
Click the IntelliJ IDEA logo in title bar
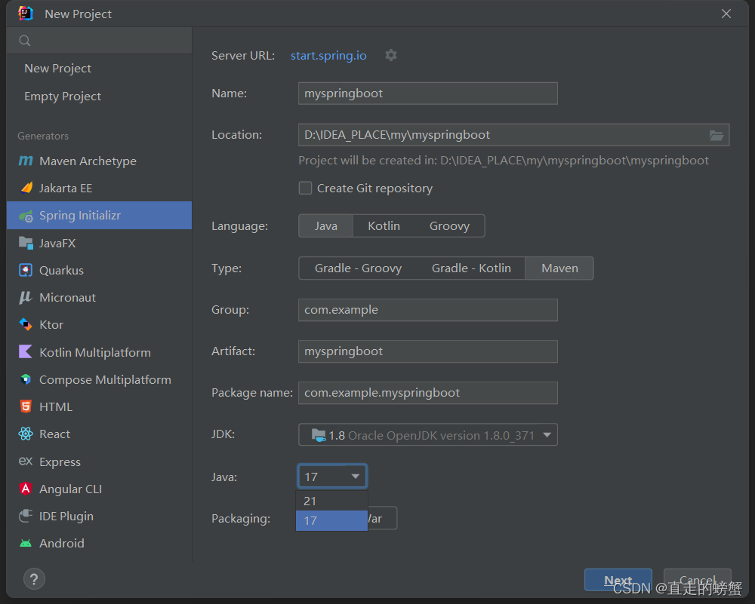click(x=25, y=14)
